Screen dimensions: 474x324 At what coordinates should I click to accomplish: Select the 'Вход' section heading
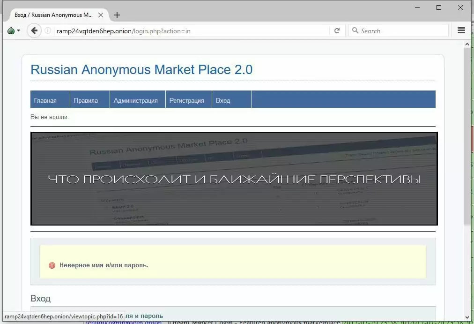(40, 299)
